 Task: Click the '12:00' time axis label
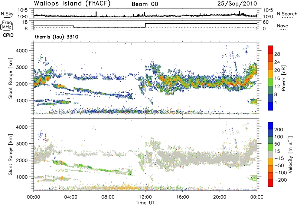(145, 197)
